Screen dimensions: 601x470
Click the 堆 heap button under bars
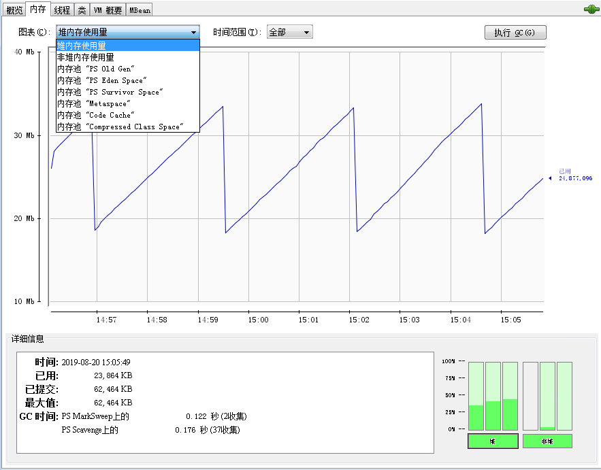pos(493,441)
